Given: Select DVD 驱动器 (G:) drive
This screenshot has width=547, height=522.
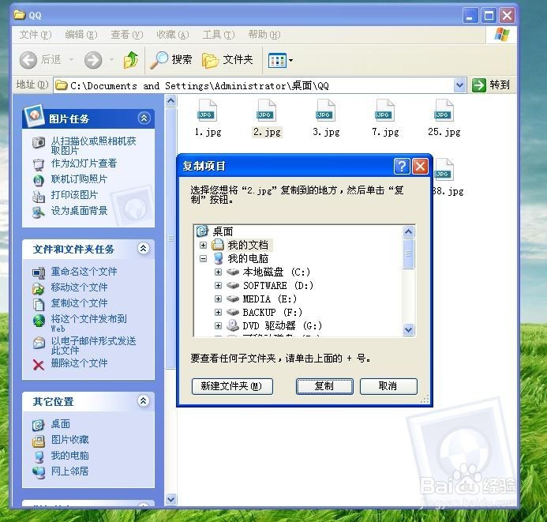Looking at the screenshot, I should [x=283, y=325].
